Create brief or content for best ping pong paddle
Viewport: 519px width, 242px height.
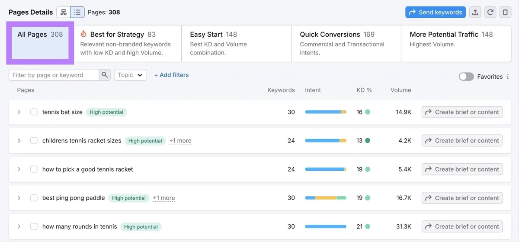pos(462,198)
